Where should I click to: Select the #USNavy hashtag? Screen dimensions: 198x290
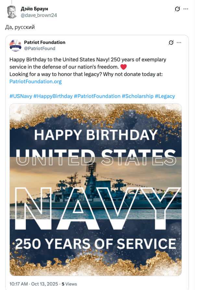click(20, 96)
